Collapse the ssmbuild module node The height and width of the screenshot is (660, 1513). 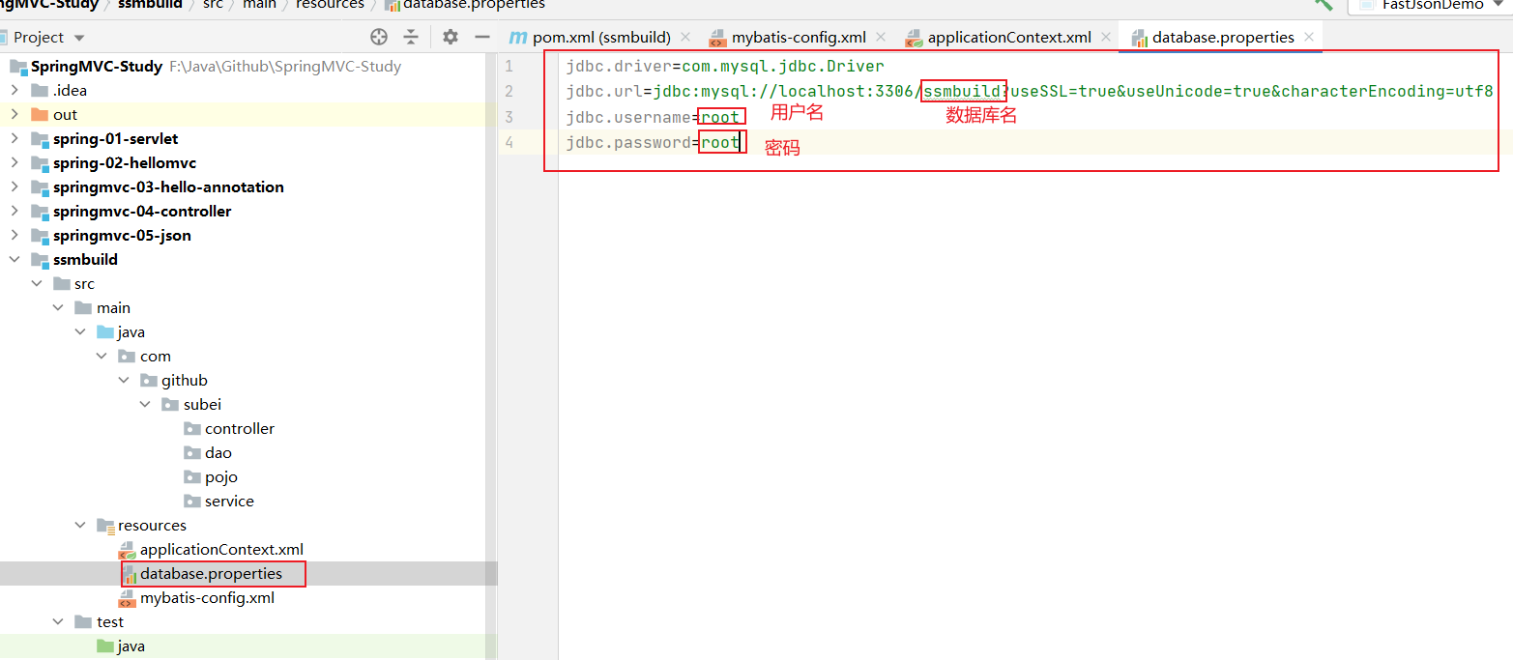pyautogui.click(x=15, y=259)
